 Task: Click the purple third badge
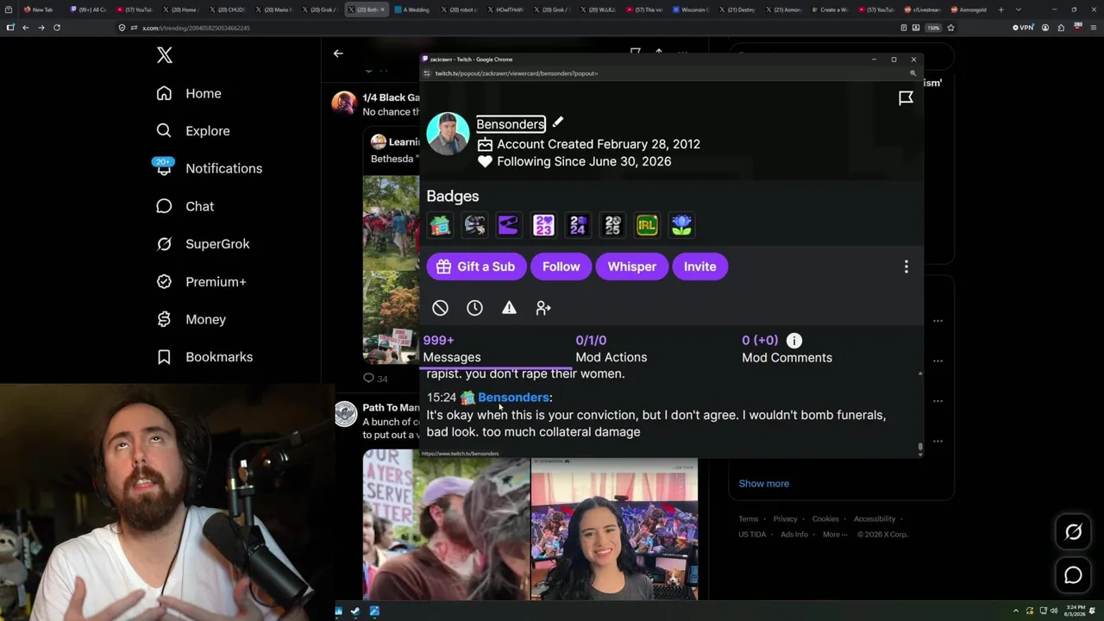[x=509, y=225]
